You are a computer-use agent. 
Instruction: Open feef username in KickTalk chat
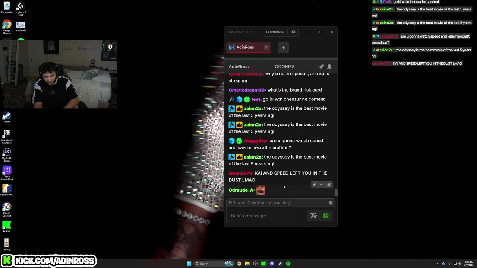click(256, 99)
